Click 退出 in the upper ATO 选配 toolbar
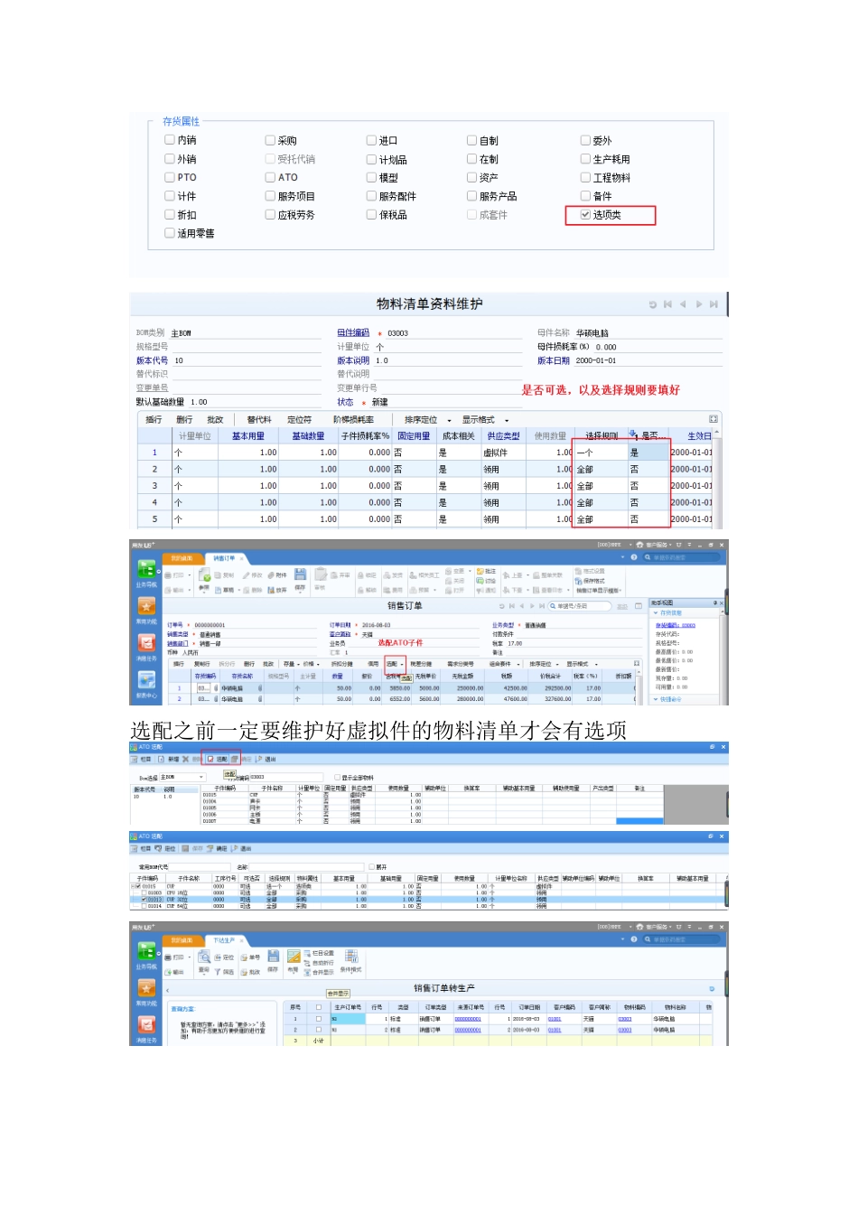 pos(266,759)
